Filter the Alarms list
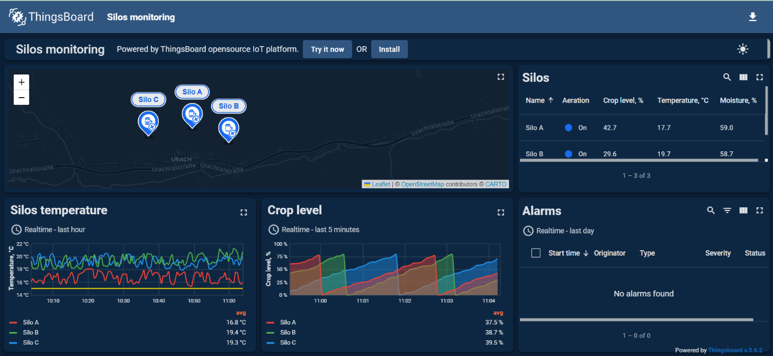Viewport: 773px width, 356px height. tap(727, 211)
